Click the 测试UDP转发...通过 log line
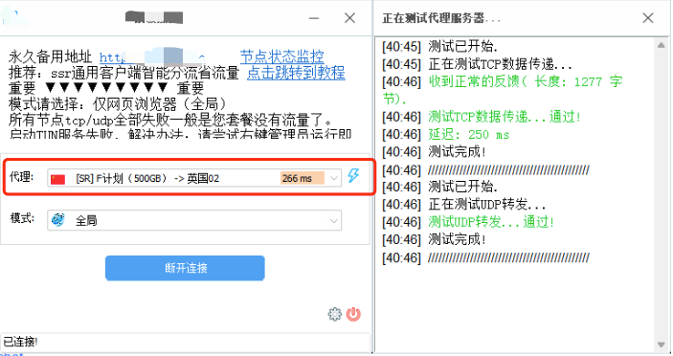The width and height of the screenshot is (673, 356). pos(468,222)
